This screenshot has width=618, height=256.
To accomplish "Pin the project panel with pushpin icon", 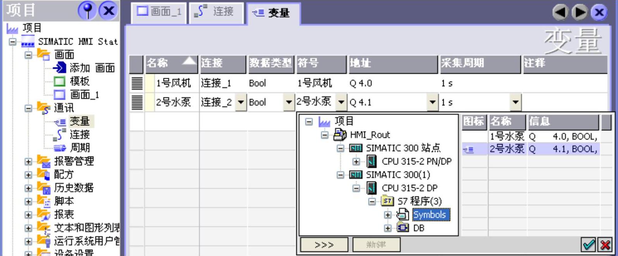I will pyautogui.click(x=87, y=10).
